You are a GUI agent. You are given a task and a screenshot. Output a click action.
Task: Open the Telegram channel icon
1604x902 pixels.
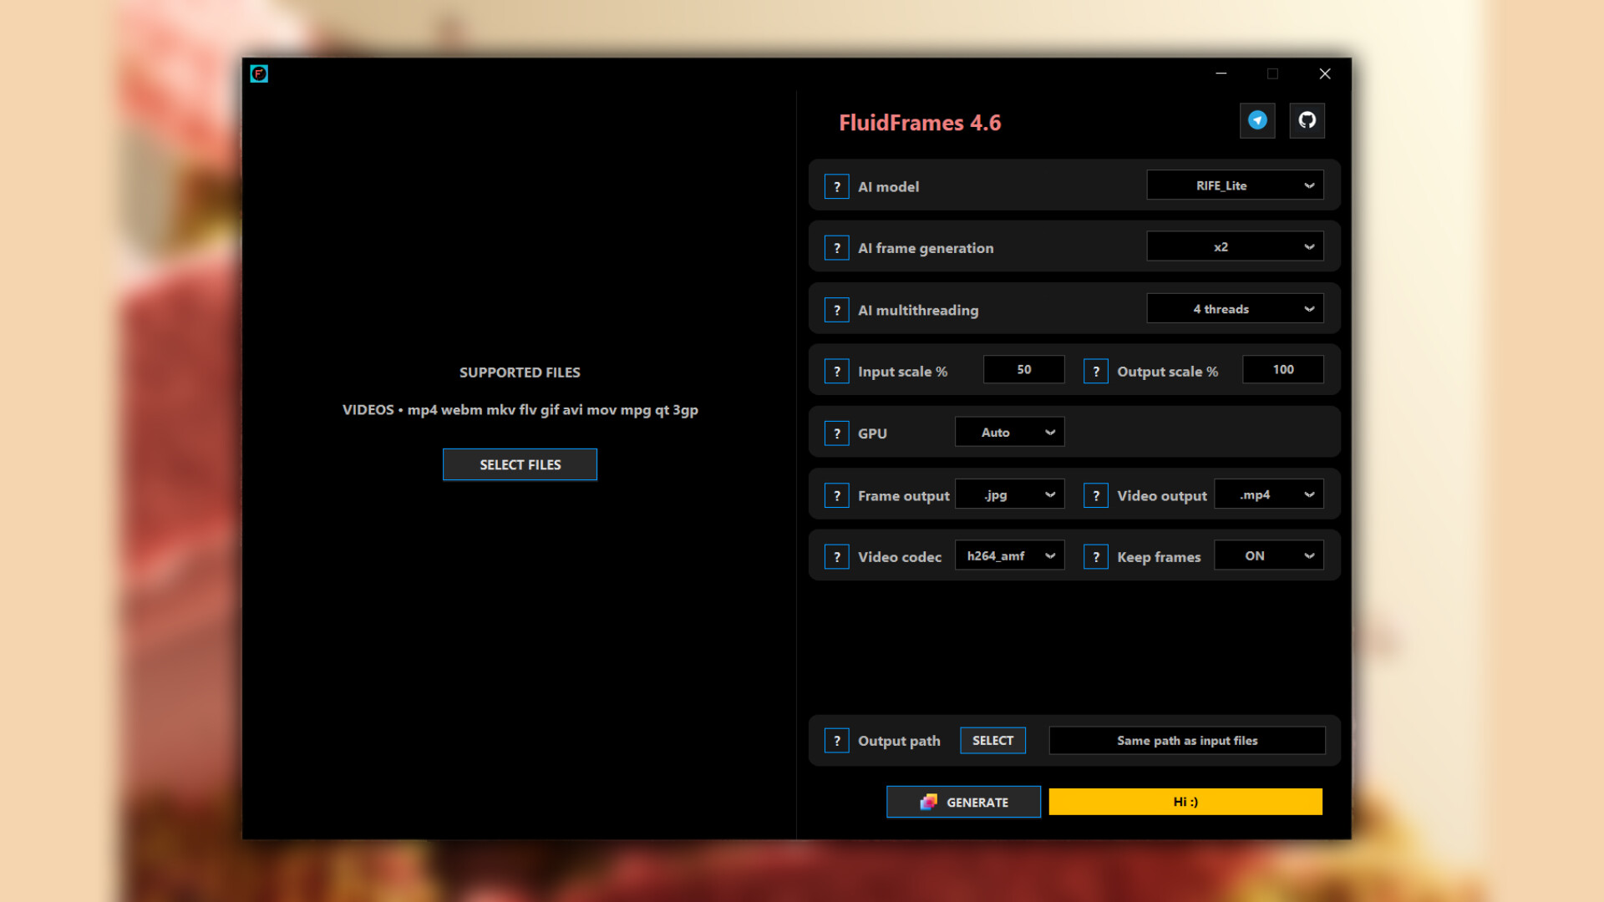pyautogui.click(x=1256, y=120)
